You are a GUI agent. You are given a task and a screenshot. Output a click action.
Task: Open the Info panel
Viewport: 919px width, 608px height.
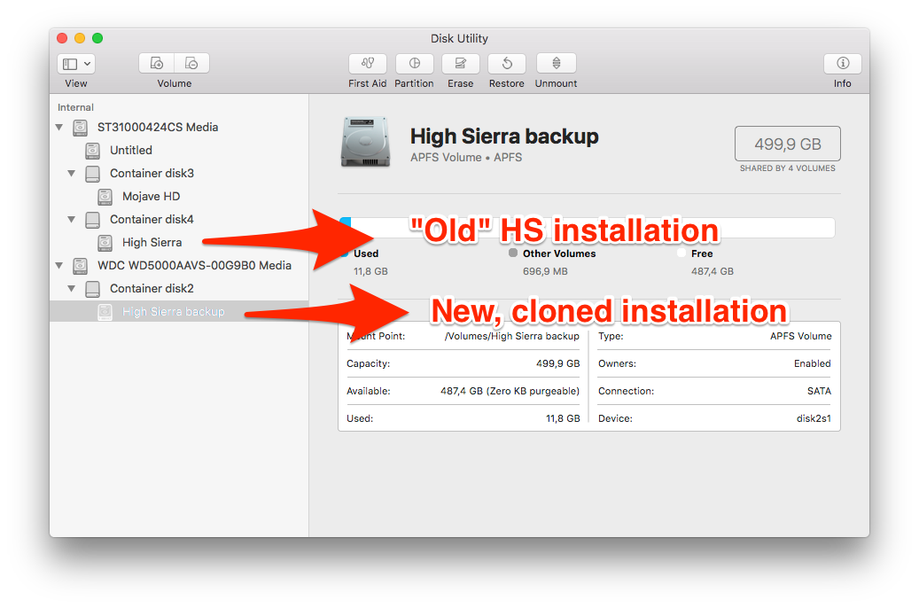coord(842,63)
